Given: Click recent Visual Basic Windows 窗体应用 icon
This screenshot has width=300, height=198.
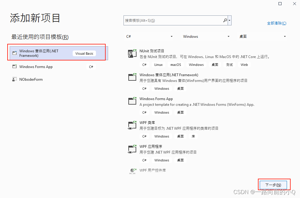Looking at the screenshot, I should 15,53.
